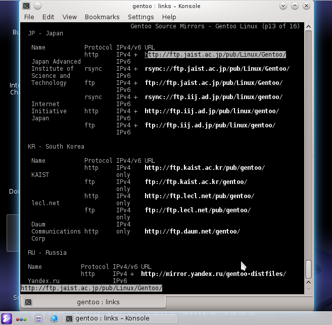The width and height of the screenshot is (332, 325).
Task: Click the terminal icon on the tab
Action: [x=28, y=302]
